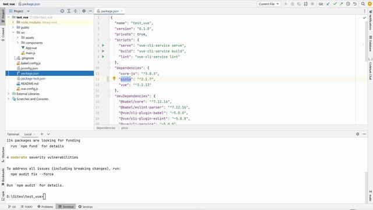Select the Local terminal tab
Image resolution: width=373 pixels, height=210 pixels.
[x=28, y=134]
